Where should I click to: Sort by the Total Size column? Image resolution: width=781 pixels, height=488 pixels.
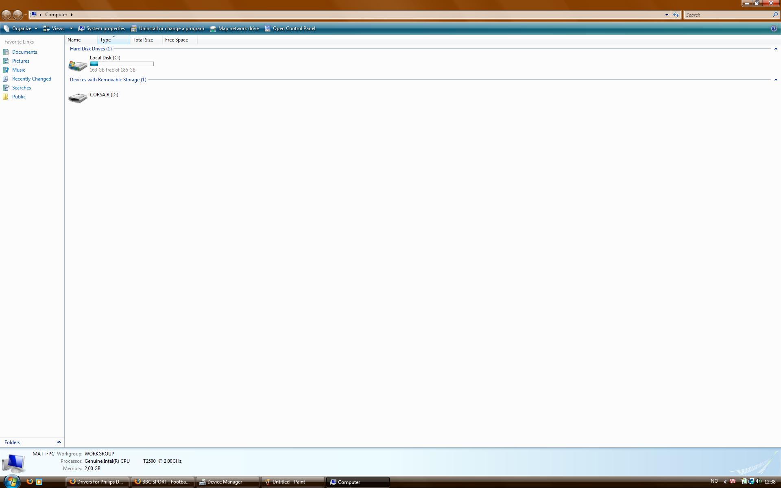pos(143,40)
